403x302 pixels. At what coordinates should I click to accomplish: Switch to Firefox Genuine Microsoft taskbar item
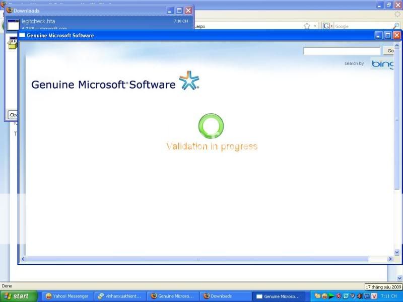point(173,296)
